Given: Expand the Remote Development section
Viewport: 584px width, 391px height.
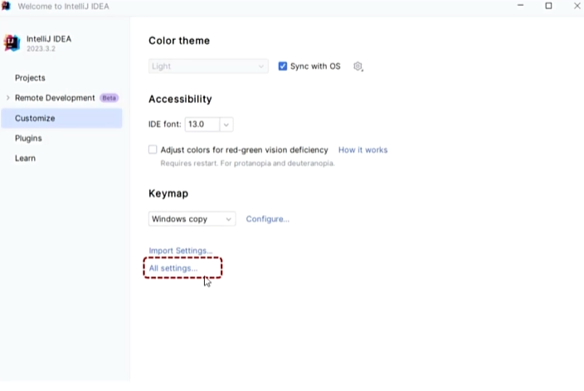Looking at the screenshot, I should tap(7, 98).
